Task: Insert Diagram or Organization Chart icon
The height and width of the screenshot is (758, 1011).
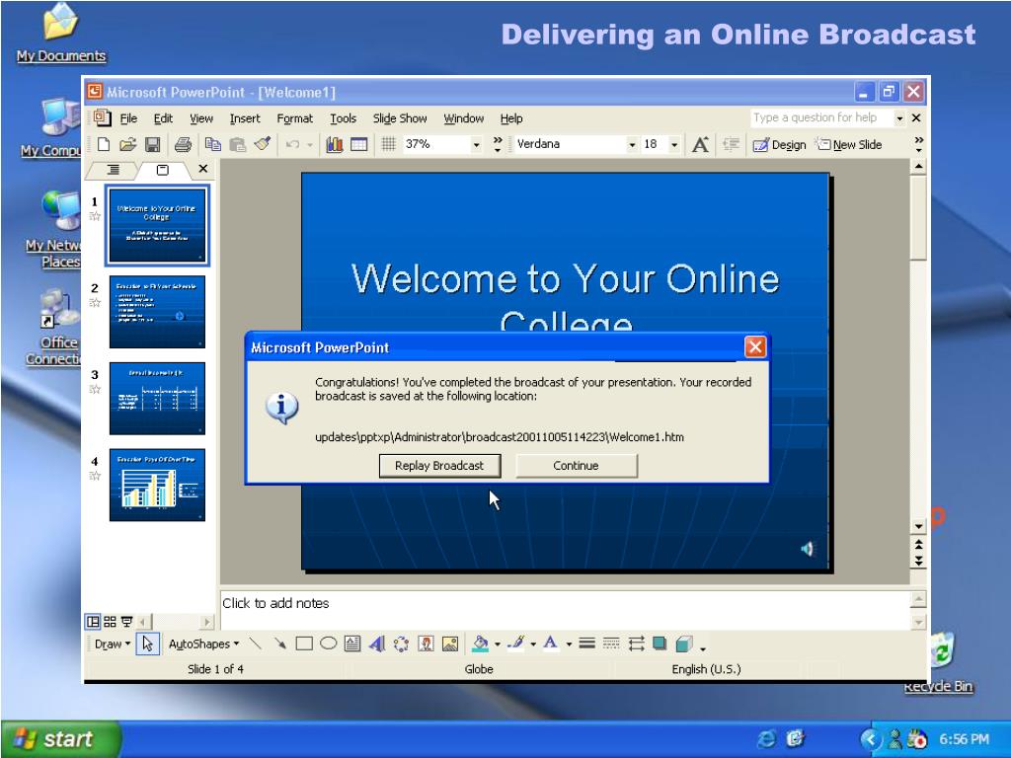Action: click(401, 644)
